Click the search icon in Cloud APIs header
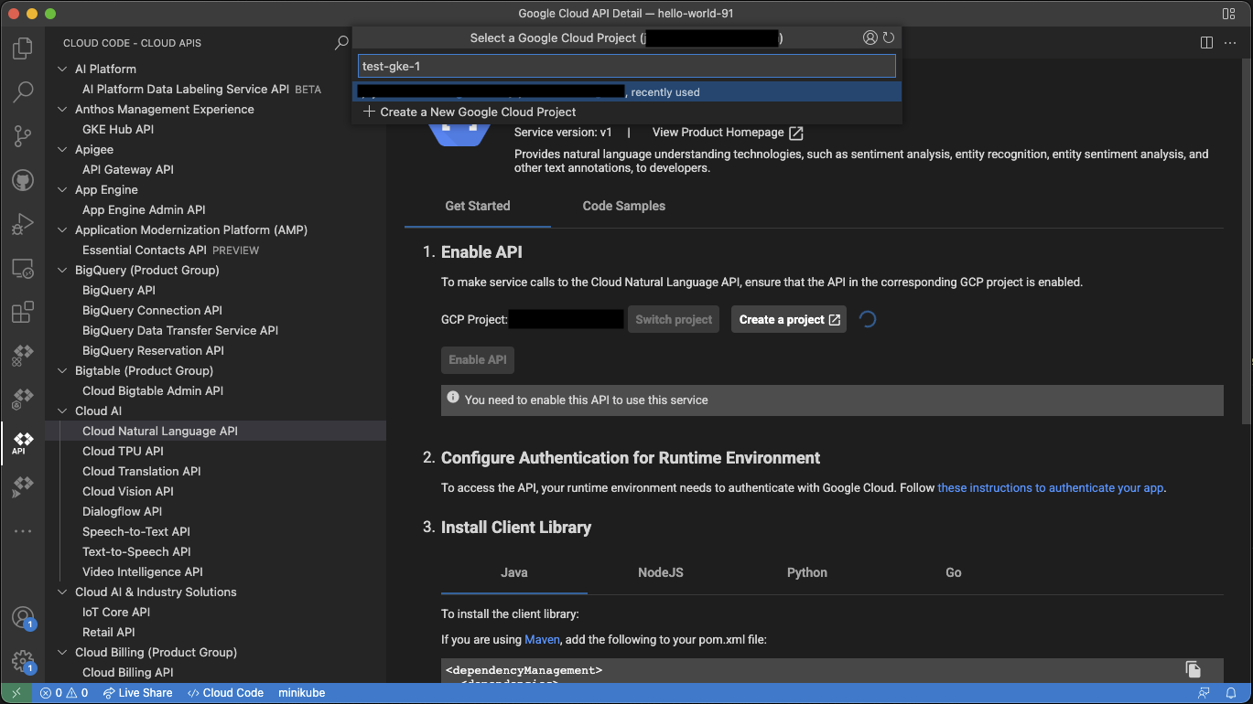The height and width of the screenshot is (704, 1253). 341,42
